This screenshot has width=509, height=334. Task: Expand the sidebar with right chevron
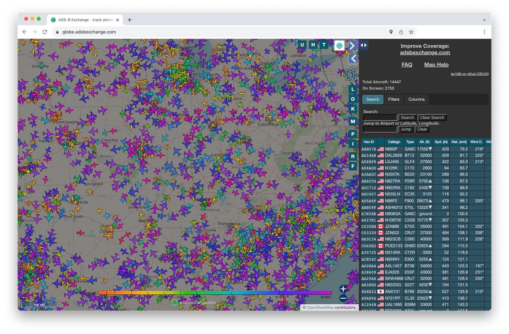[352, 46]
